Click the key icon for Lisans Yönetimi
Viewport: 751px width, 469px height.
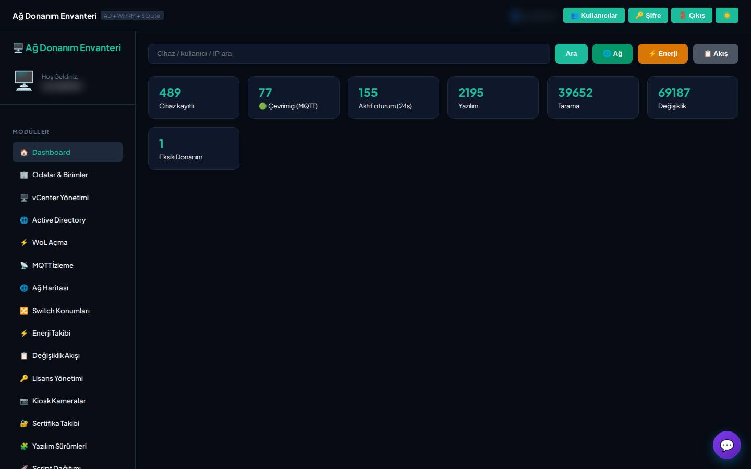click(x=24, y=378)
